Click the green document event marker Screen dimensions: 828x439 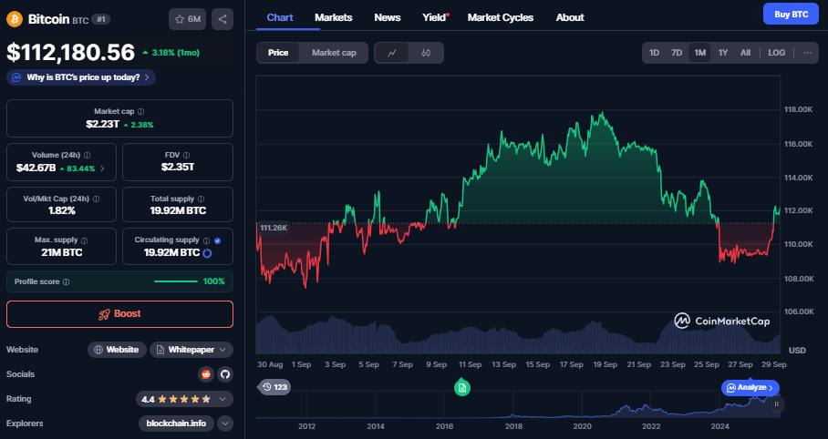tap(462, 387)
